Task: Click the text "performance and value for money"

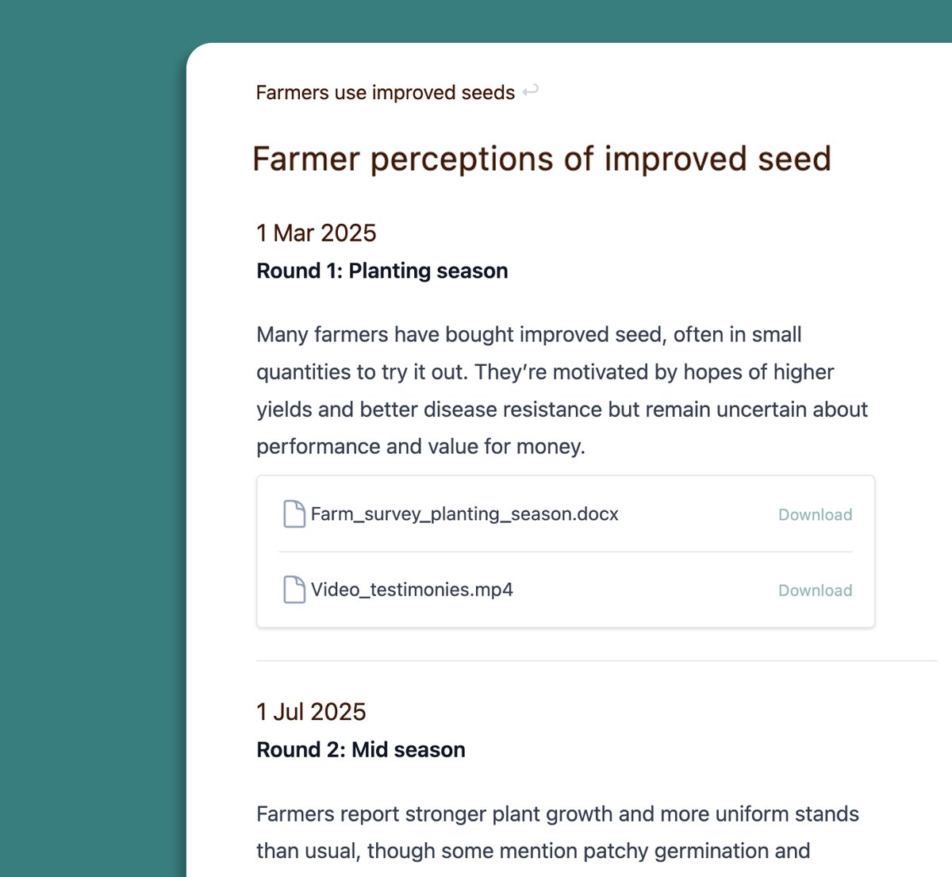Action: [x=420, y=447]
